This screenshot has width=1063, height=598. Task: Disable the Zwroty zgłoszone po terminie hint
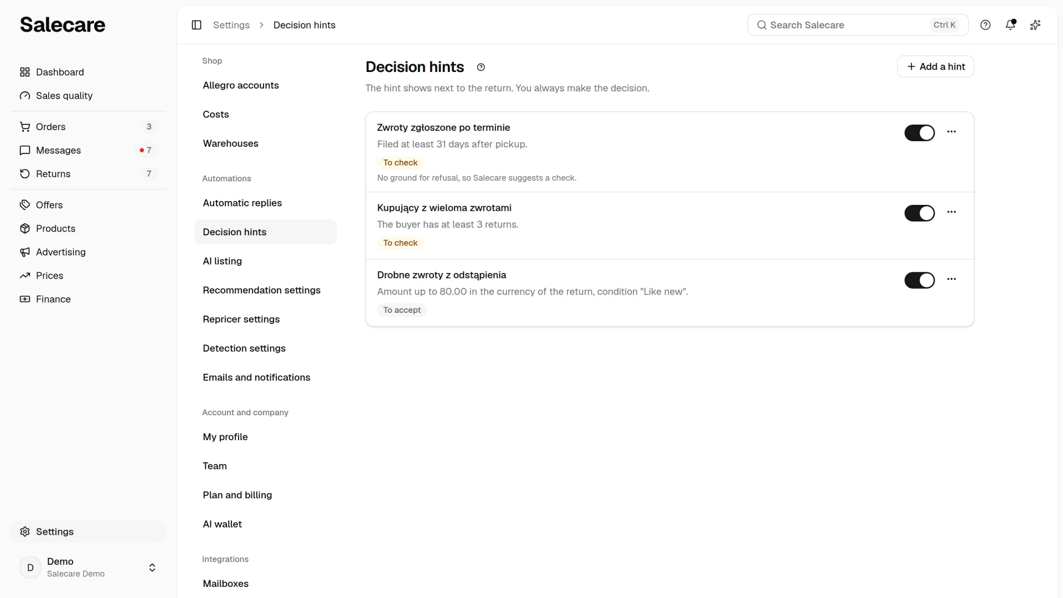pos(920,133)
